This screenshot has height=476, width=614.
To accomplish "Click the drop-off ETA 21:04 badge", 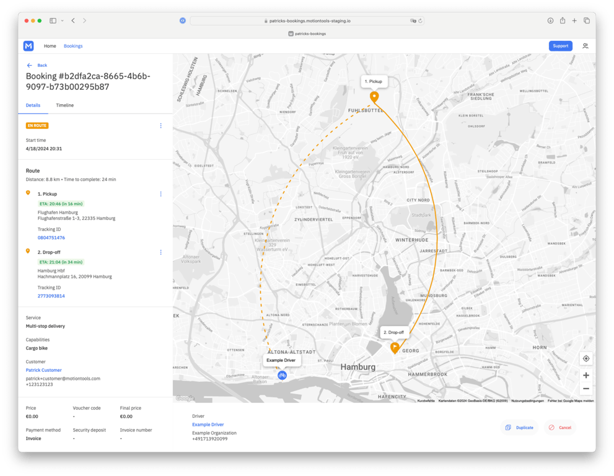I will (x=61, y=262).
